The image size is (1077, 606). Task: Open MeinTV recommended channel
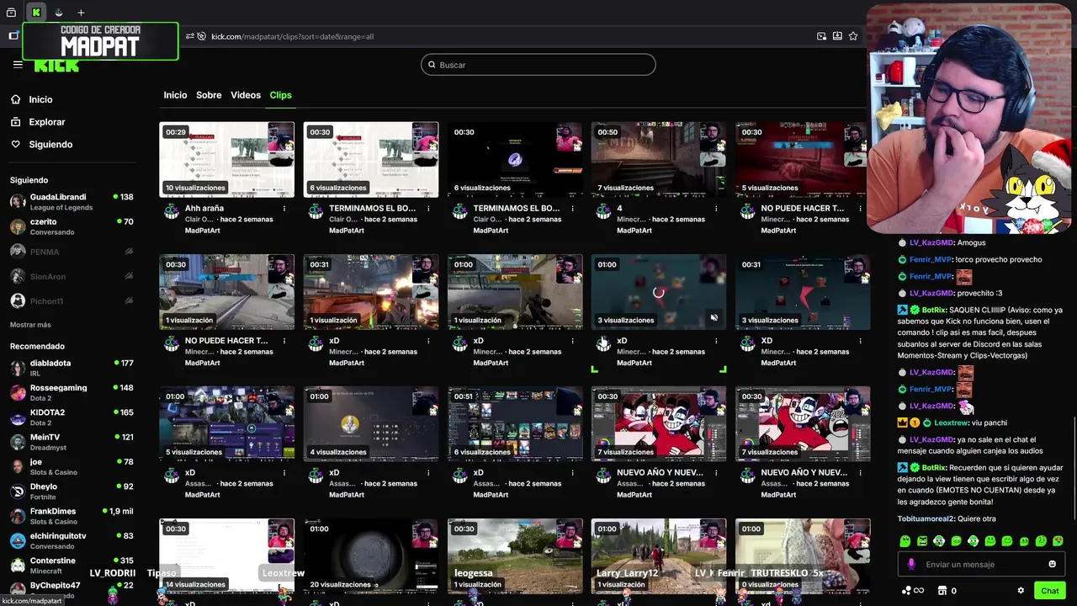click(71, 442)
